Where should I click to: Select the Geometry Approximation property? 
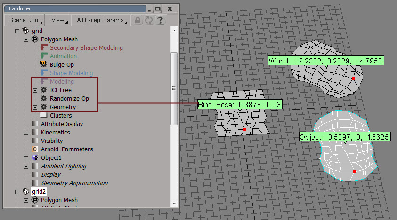[74, 183]
